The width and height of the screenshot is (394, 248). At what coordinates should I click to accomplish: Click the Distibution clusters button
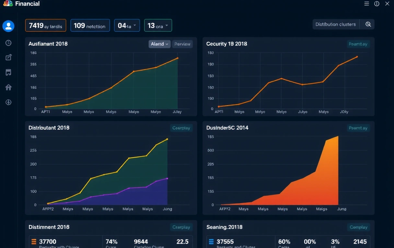point(336,24)
